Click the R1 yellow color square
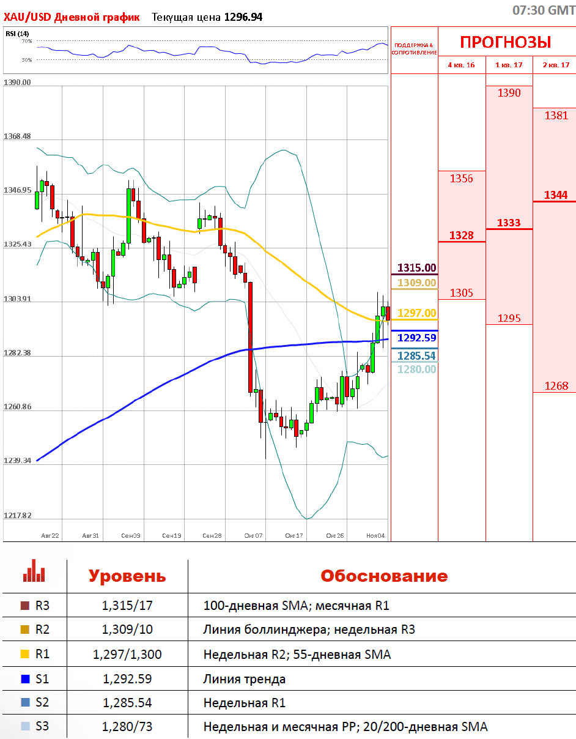The image size is (576, 739). click(25, 654)
